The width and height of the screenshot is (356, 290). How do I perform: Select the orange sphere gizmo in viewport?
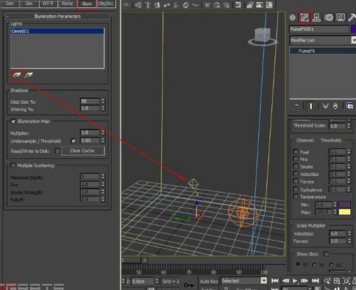(x=243, y=213)
